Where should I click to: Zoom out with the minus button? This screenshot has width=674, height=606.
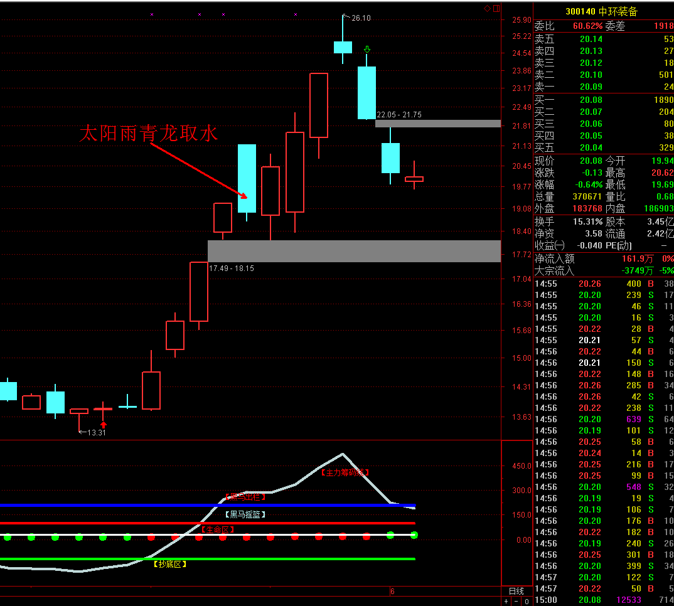click(516, 601)
